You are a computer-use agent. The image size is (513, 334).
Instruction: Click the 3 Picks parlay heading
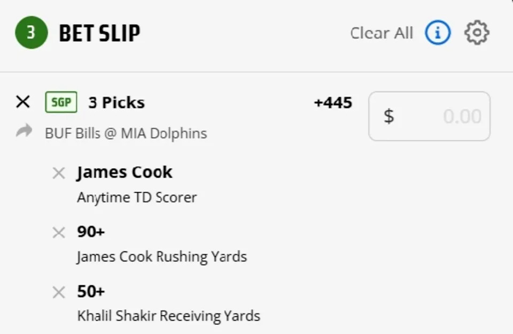click(x=116, y=102)
